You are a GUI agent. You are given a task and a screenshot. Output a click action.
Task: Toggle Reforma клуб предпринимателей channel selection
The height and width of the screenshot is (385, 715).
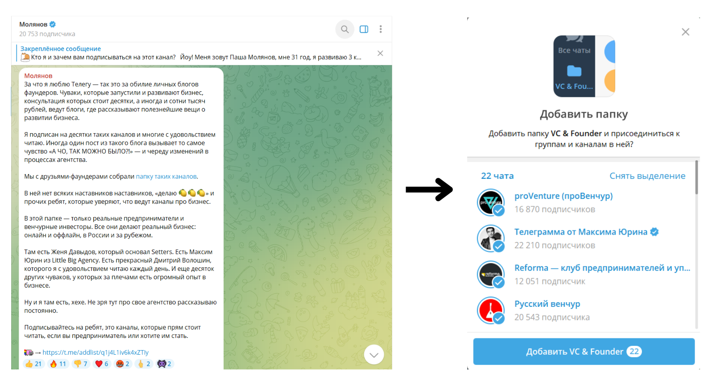pos(584,274)
